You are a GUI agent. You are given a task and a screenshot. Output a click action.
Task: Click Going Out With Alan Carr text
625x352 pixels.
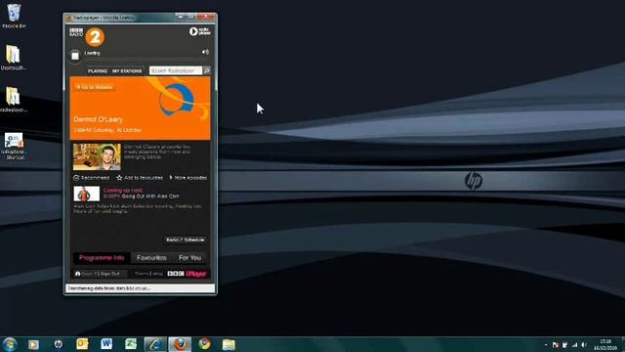(150, 197)
